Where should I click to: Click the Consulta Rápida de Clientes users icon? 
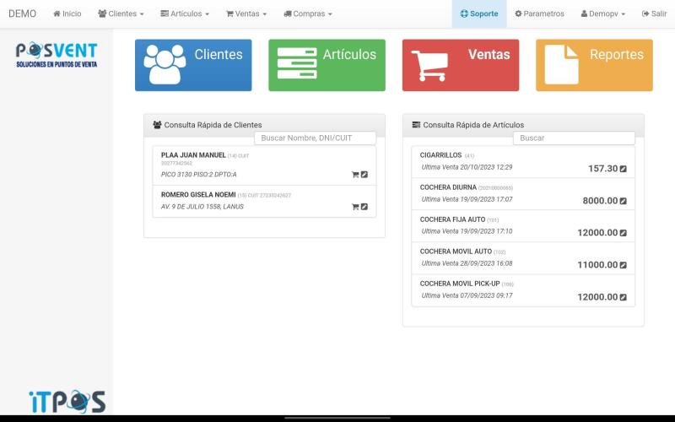coord(157,125)
